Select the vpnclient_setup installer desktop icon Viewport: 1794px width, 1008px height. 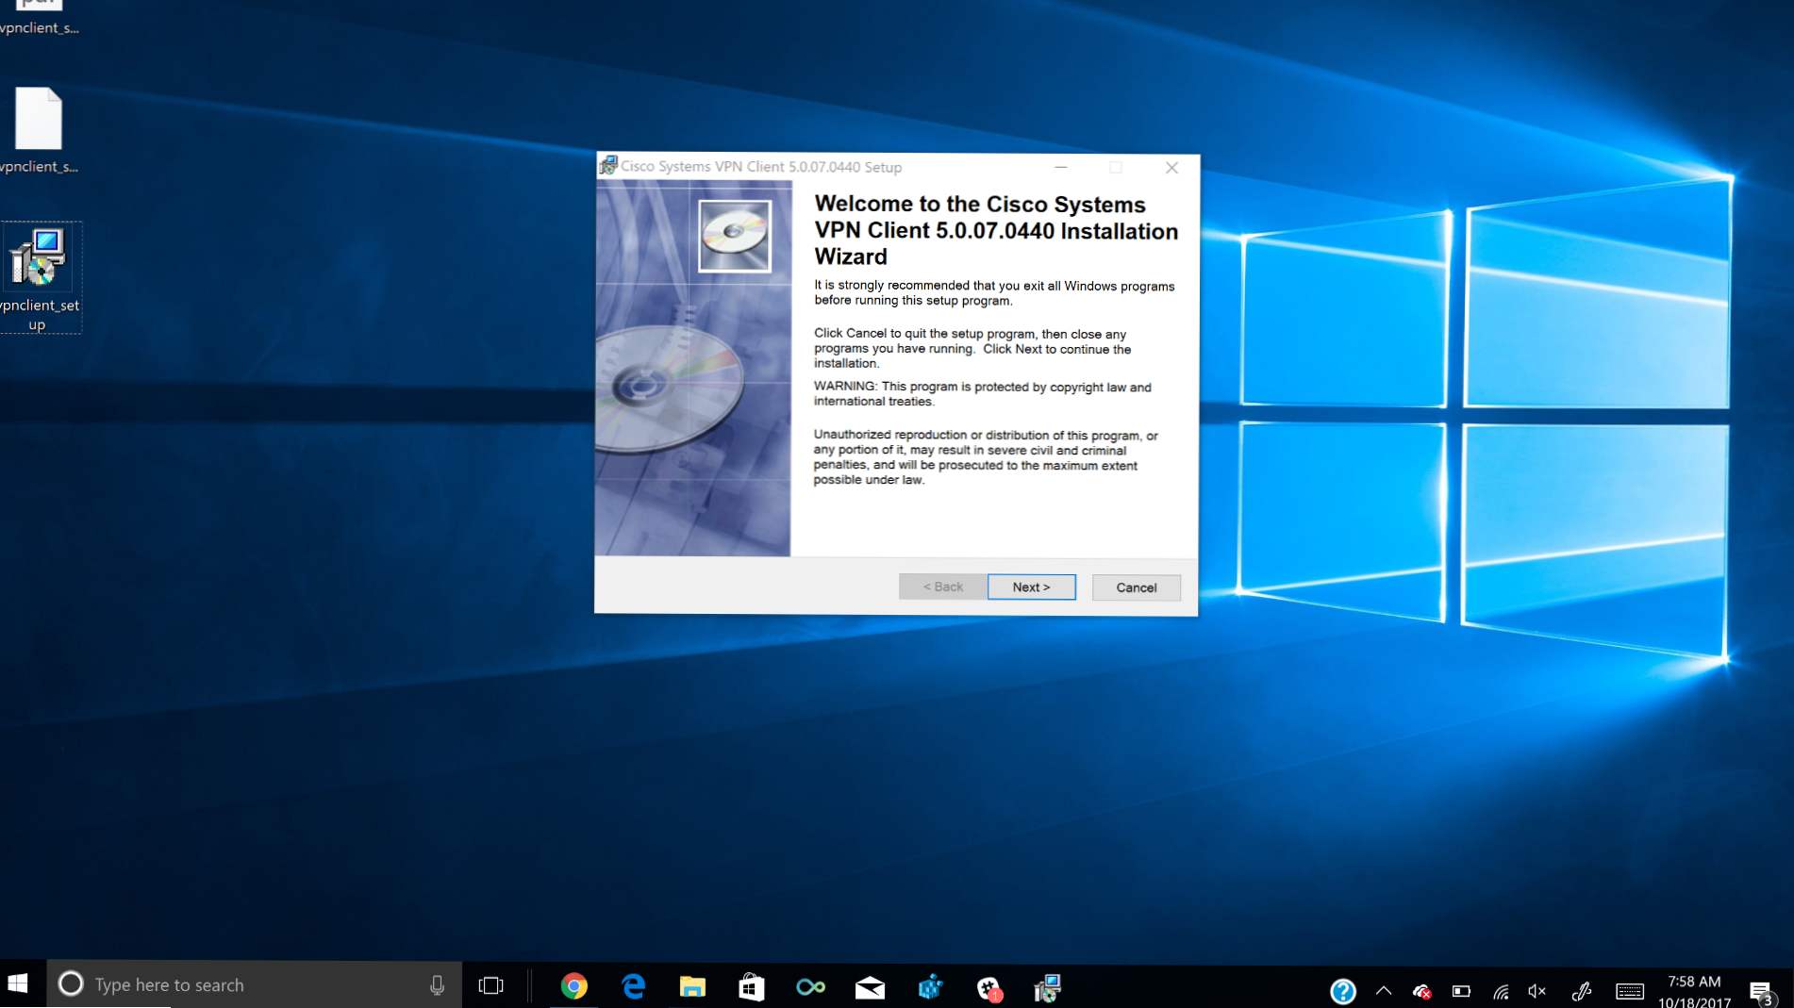(39, 278)
